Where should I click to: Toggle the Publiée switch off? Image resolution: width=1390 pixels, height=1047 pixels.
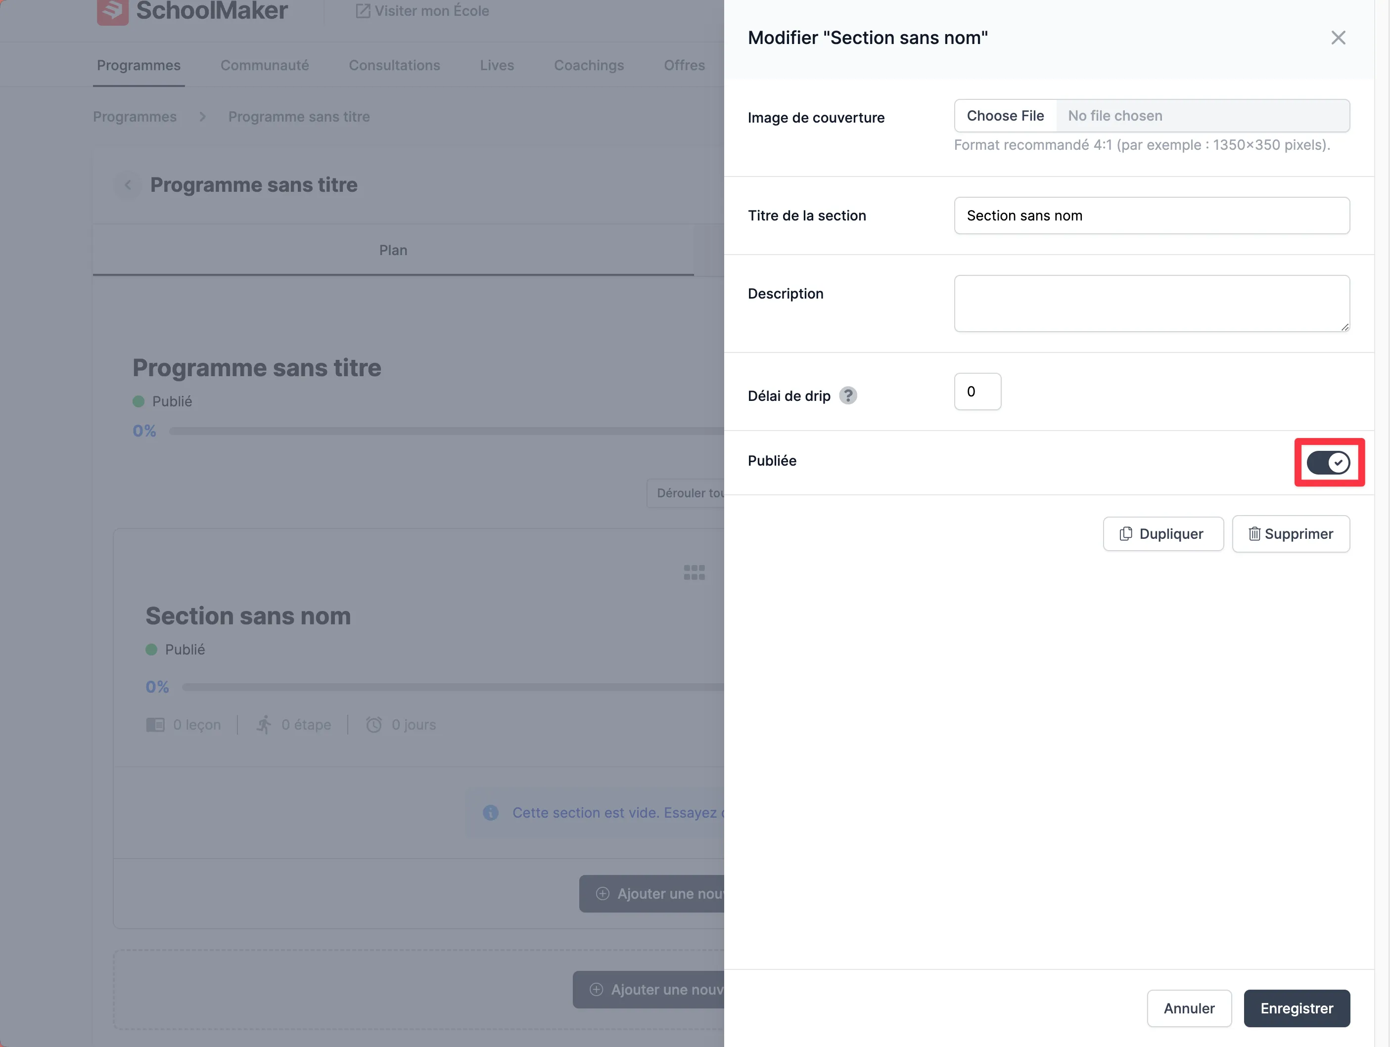point(1328,463)
